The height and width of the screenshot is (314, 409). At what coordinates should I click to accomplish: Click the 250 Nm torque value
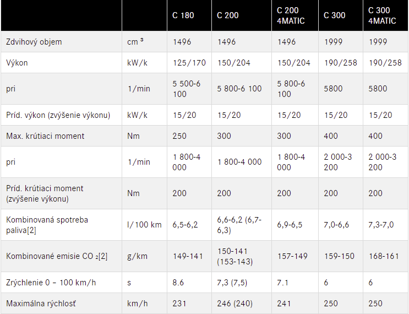[x=180, y=136]
